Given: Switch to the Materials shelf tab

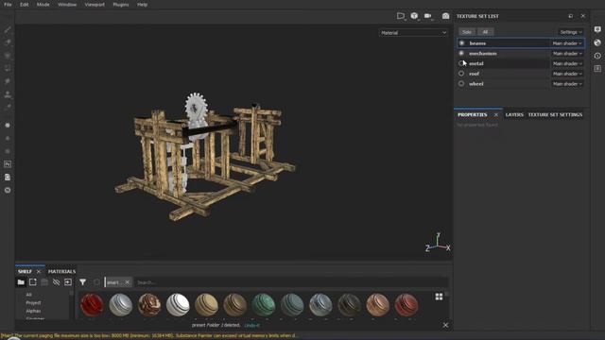Looking at the screenshot, I should (61, 271).
